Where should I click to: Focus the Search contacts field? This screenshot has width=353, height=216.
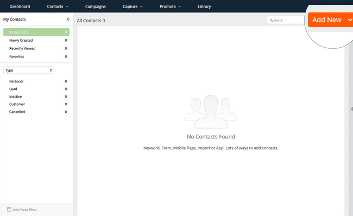tap(286, 20)
